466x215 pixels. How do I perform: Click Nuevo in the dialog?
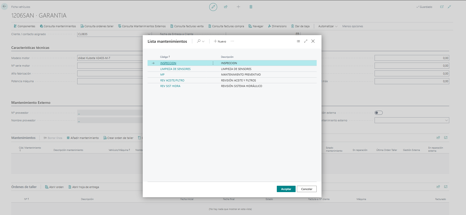point(220,41)
